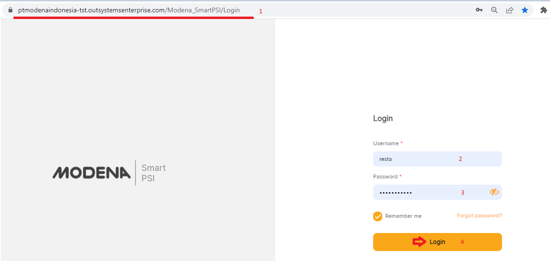Show password using the eye icon
This screenshot has width=550, height=261.
pyautogui.click(x=494, y=192)
